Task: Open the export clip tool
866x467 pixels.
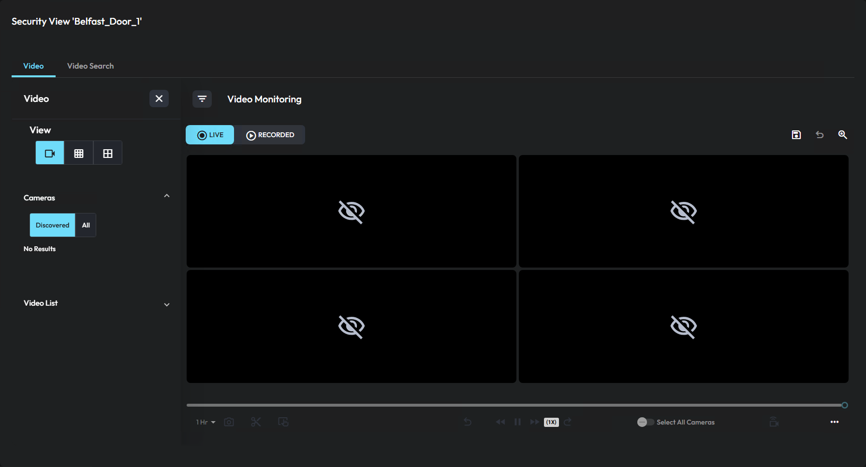Action: pyautogui.click(x=283, y=422)
